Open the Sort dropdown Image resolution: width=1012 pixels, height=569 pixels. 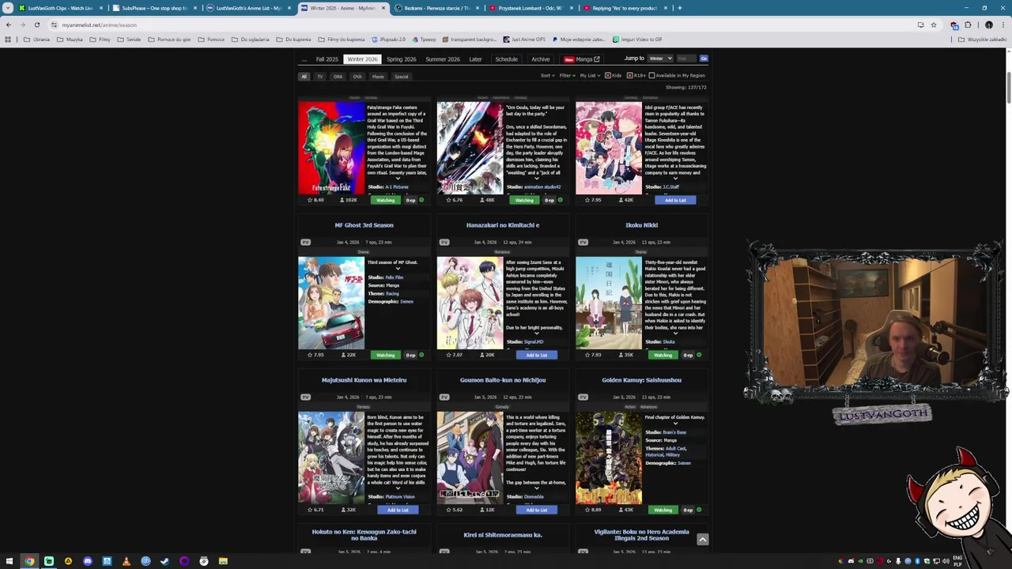pos(547,75)
